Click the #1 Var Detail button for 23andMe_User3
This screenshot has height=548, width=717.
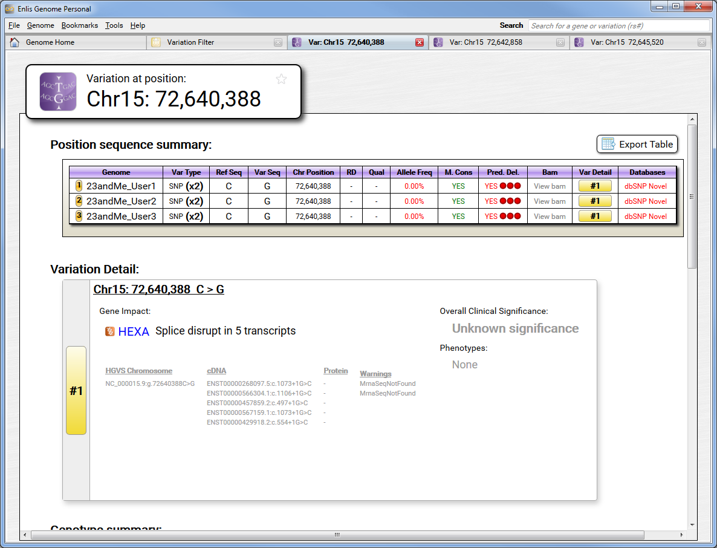595,217
